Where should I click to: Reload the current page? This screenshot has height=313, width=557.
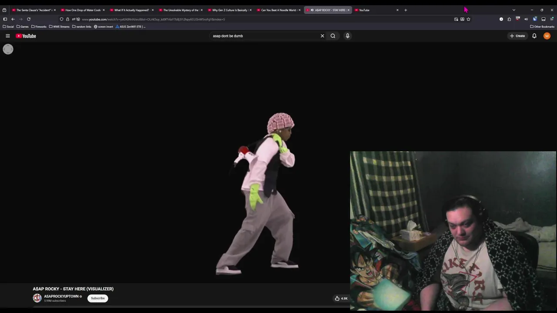click(x=29, y=19)
